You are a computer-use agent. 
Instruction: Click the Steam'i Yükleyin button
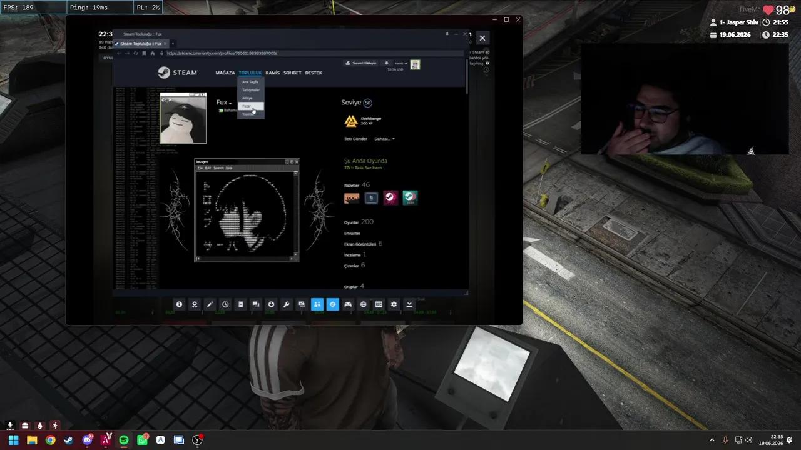pos(361,63)
